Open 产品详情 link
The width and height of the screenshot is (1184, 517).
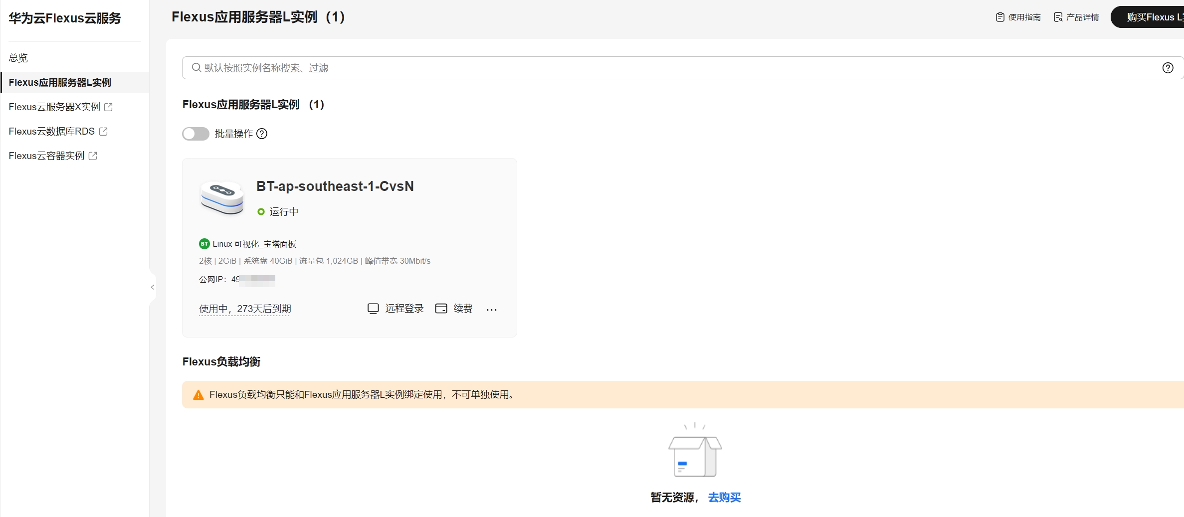(1083, 17)
